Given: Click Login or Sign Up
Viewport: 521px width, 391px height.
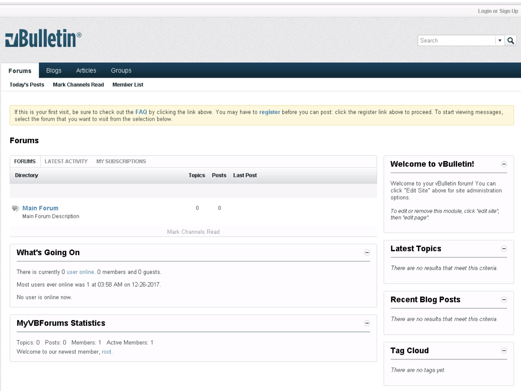Looking at the screenshot, I should point(498,11).
